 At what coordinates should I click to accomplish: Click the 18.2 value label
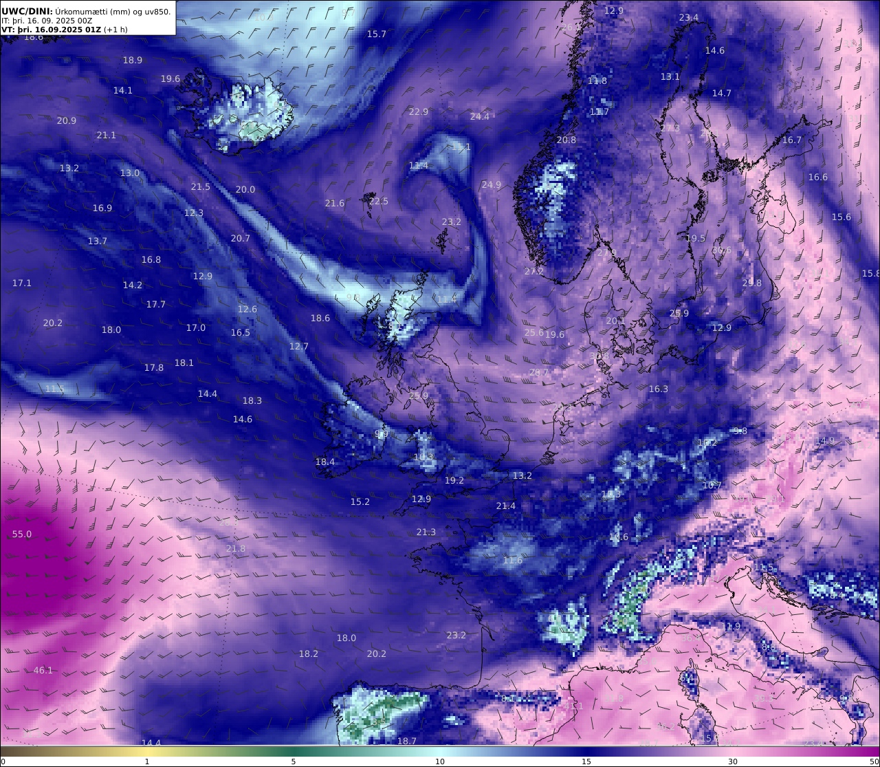point(309,653)
